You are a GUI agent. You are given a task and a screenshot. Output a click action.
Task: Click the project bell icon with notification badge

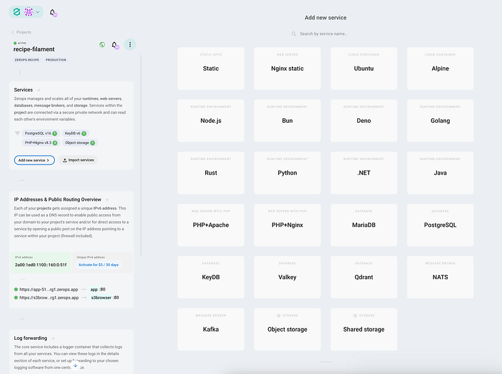tap(114, 44)
